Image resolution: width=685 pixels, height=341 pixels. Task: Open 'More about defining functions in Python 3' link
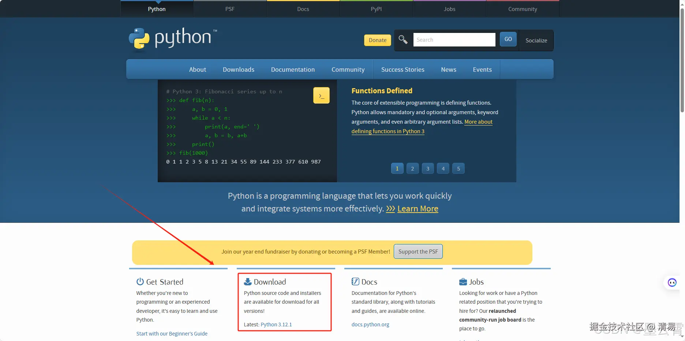tap(388, 131)
